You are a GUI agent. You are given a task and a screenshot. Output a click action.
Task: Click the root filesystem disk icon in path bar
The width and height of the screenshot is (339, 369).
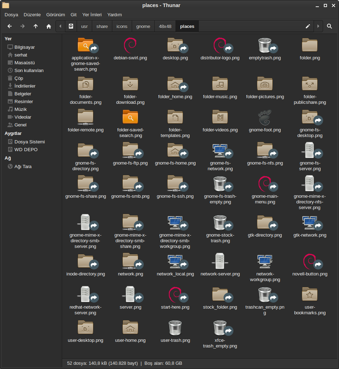(x=71, y=26)
